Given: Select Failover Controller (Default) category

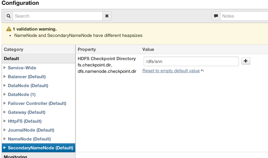Looking at the screenshot, I should (x=37, y=103).
